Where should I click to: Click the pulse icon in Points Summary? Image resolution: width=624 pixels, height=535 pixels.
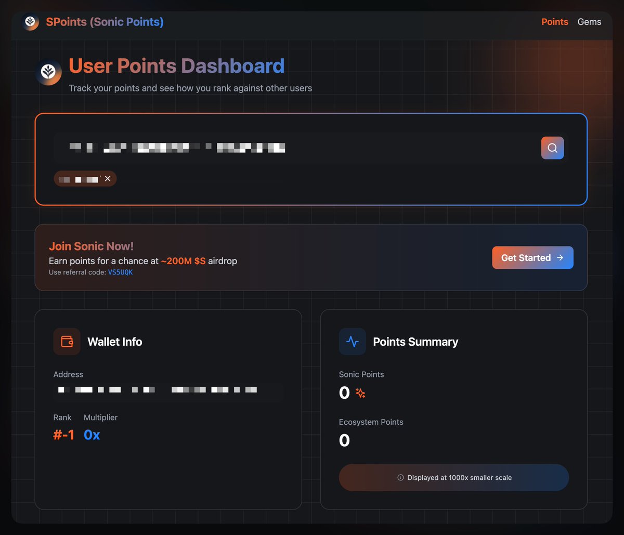pyautogui.click(x=353, y=342)
